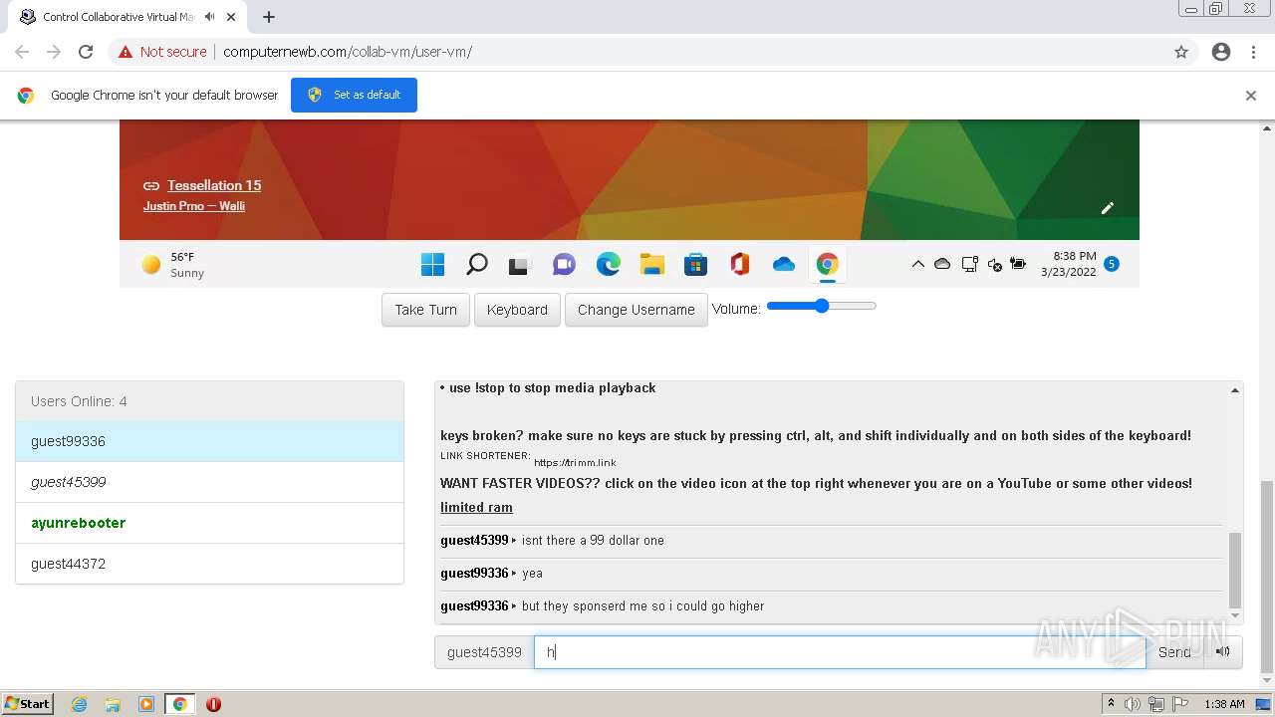Open the host Windows Start button
1275x717 pixels.
pos(28,703)
